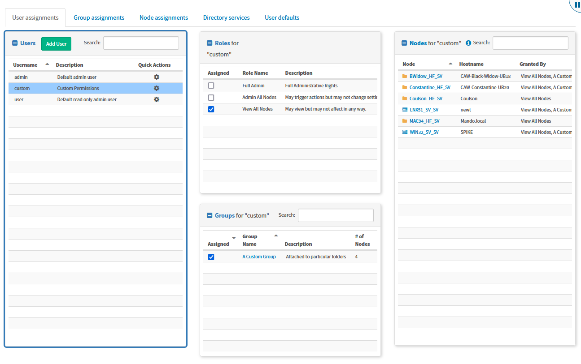This screenshot has height=364, width=581.
Task: Unassign the View All Nodes role
Action: tap(211, 109)
